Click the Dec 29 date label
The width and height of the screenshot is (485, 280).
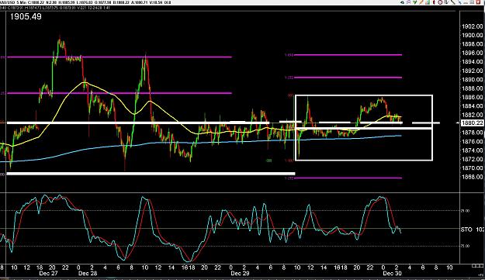point(240,273)
